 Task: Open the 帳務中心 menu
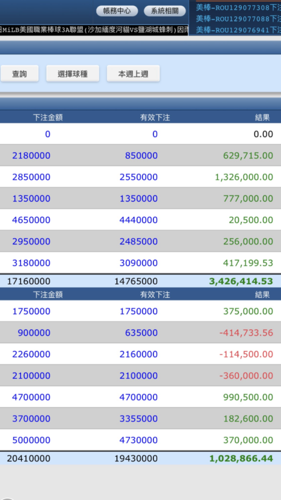pos(117,11)
